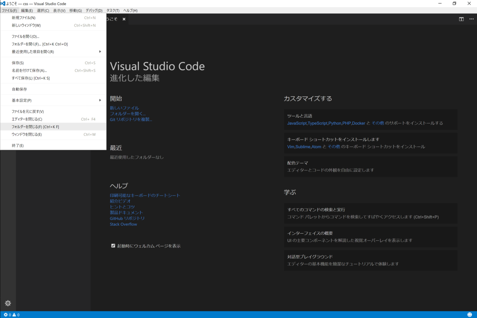Open the 製品ドキュメント link

pos(126,212)
